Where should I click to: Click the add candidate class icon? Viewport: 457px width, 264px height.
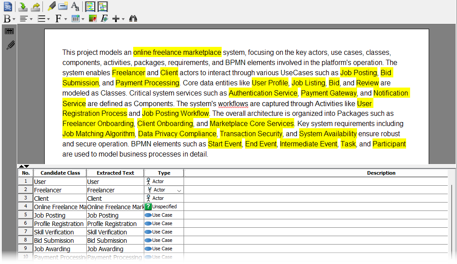63,6
